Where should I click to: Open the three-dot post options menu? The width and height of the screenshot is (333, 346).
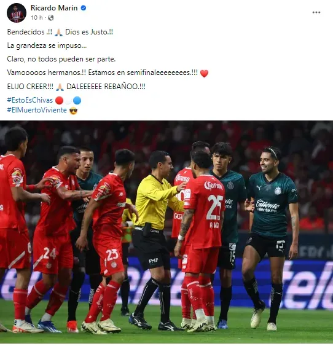(316, 12)
